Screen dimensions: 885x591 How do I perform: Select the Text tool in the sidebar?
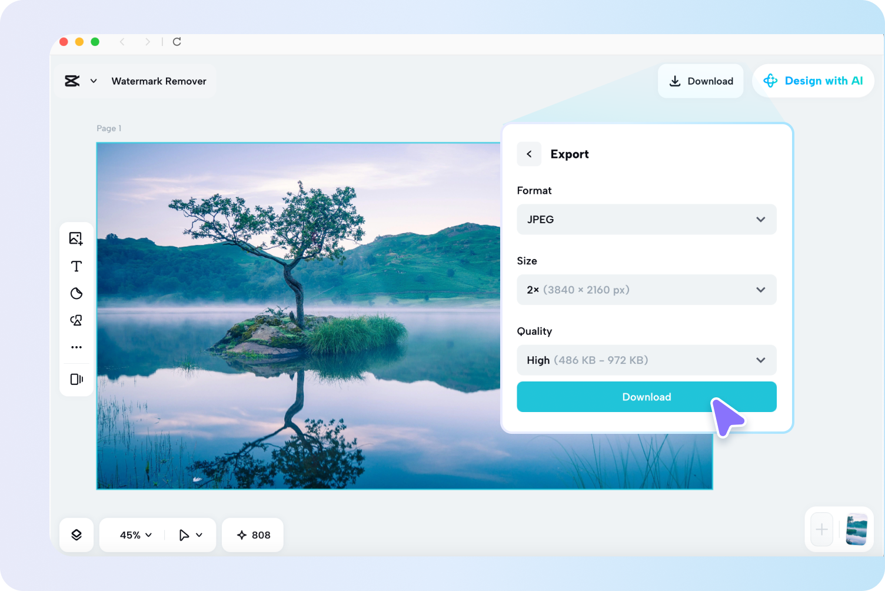[x=76, y=265]
